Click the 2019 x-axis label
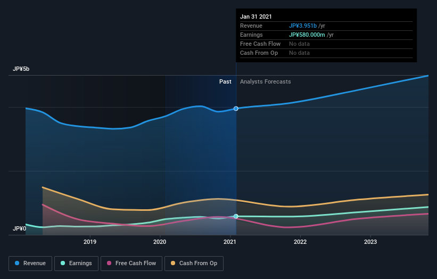 [90, 242]
